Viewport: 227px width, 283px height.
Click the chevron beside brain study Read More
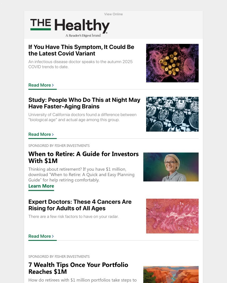pos(53,134)
